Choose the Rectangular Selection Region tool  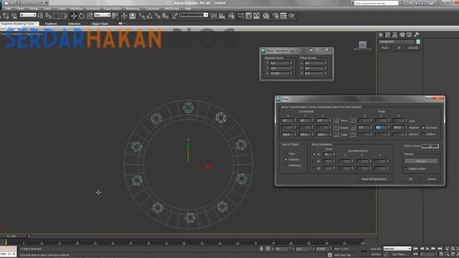(56, 16)
